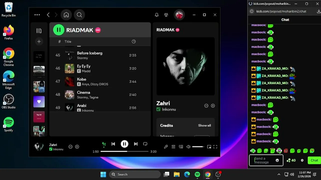Seek on the song progress bar
Screen dimensions: 321x180
(x=124, y=151)
